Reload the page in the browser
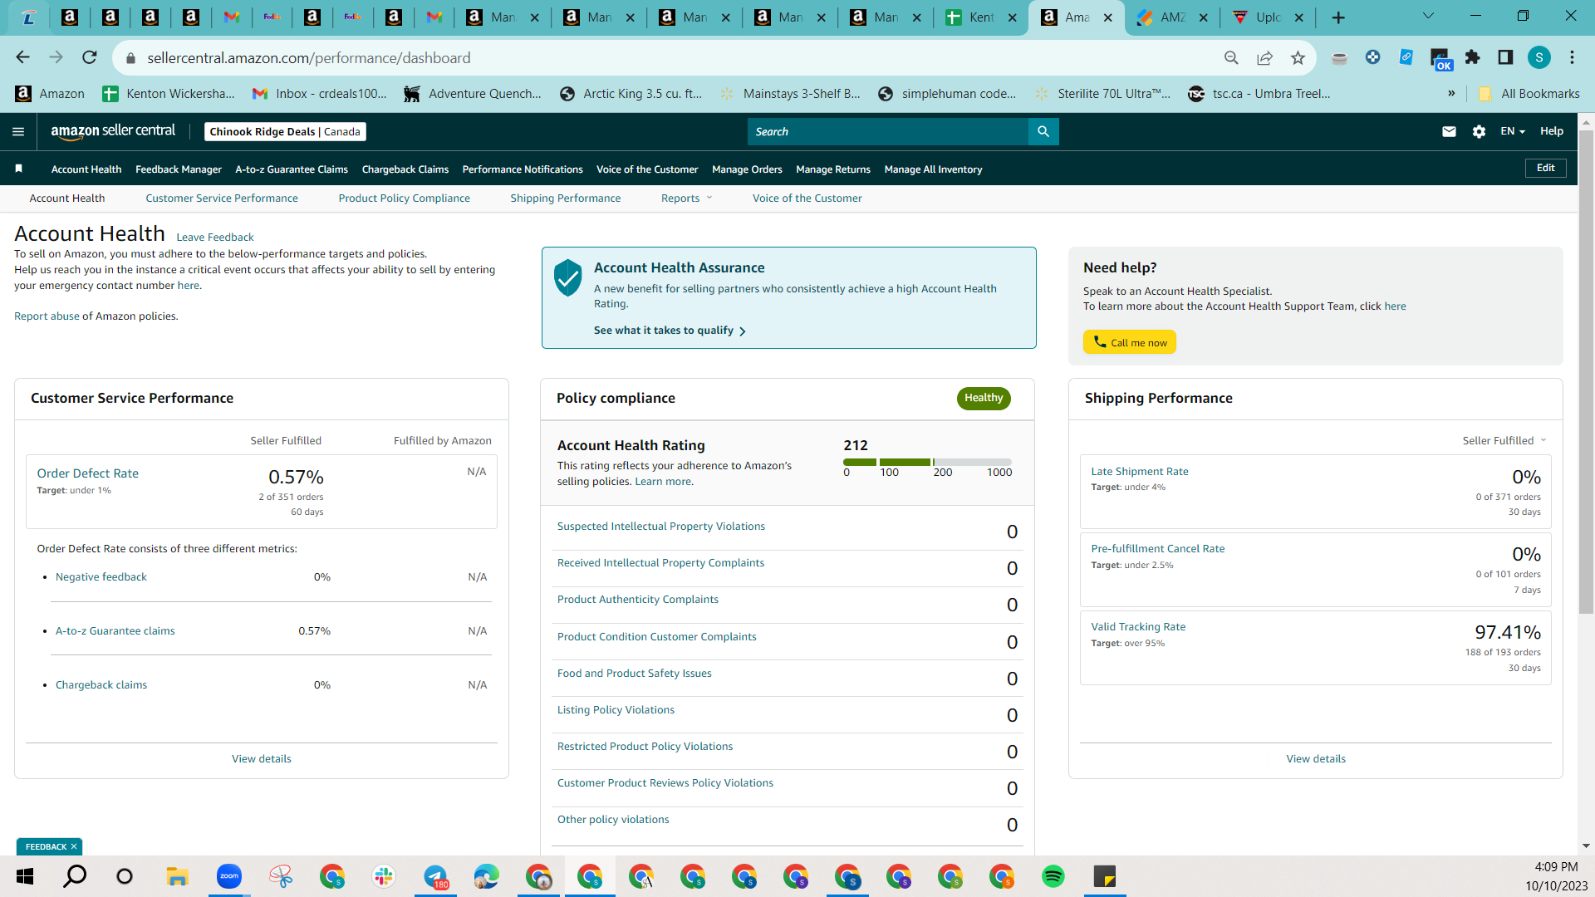Image resolution: width=1595 pixels, height=897 pixels. pos(90,57)
